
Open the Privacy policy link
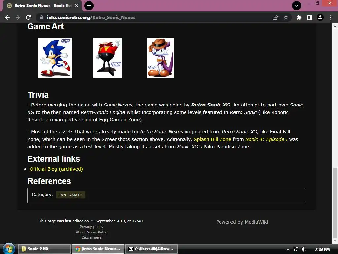(91, 227)
